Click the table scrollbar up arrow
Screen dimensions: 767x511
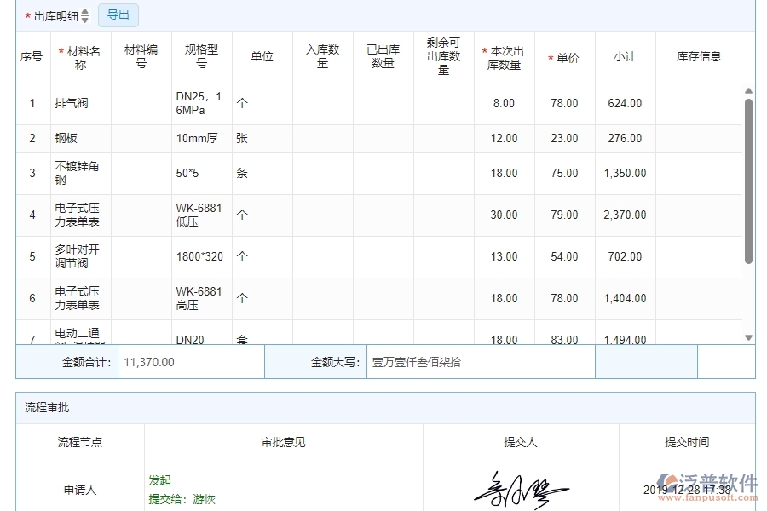(x=747, y=89)
